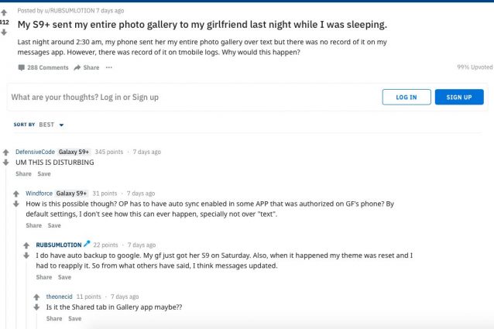The image size is (494, 329).
Task: Open the 288 Comments link
Action: (43, 67)
